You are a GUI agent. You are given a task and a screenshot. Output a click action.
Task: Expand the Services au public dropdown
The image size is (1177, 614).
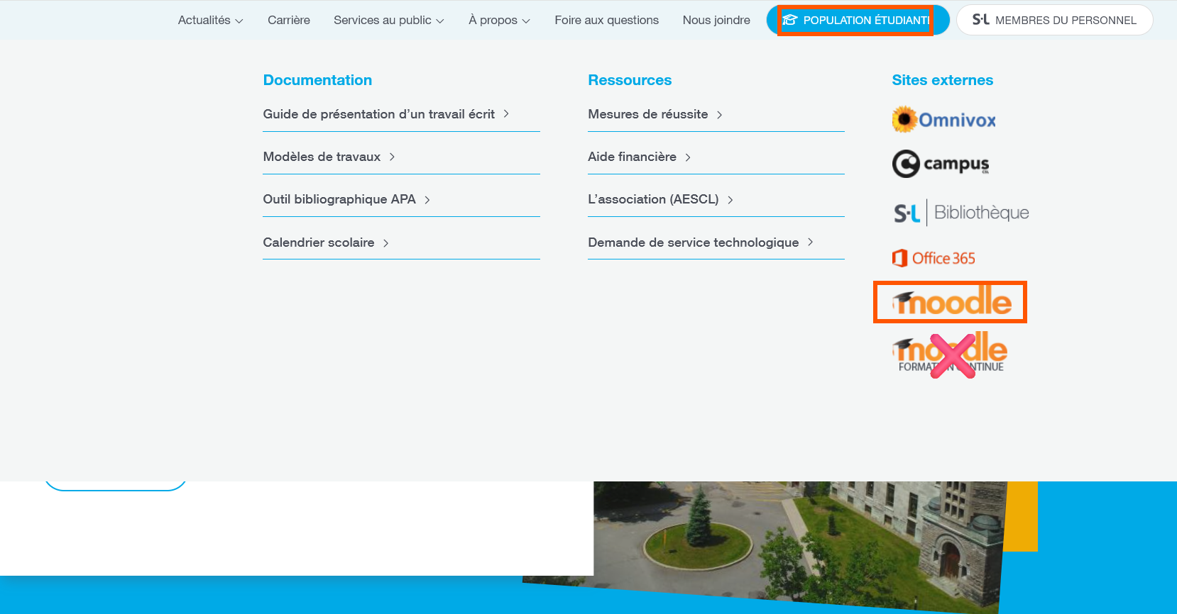(388, 20)
